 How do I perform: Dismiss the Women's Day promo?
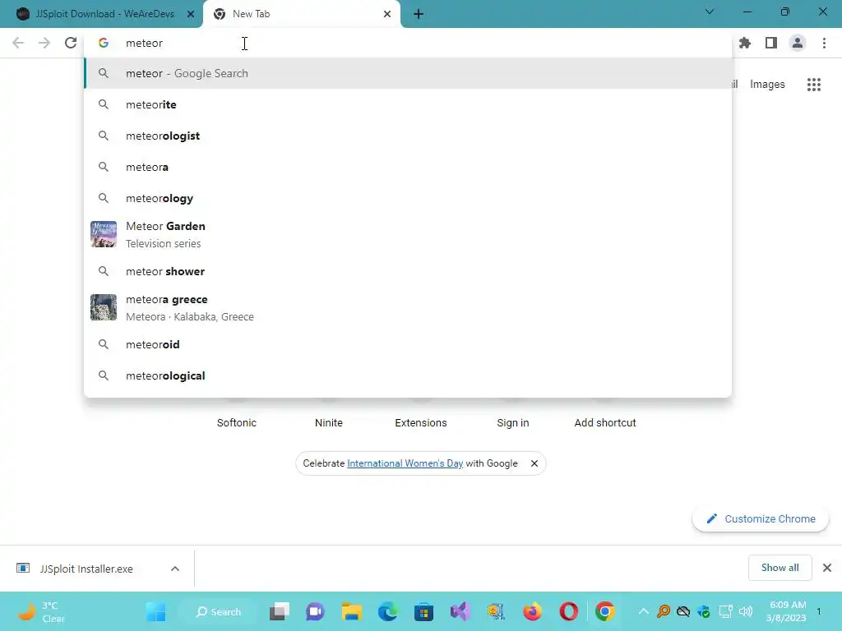pyautogui.click(x=534, y=463)
